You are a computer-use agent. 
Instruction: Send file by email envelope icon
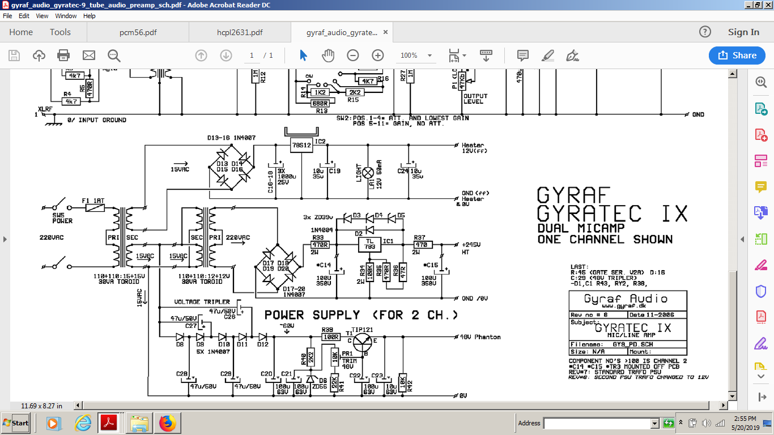click(x=88, y=56)
